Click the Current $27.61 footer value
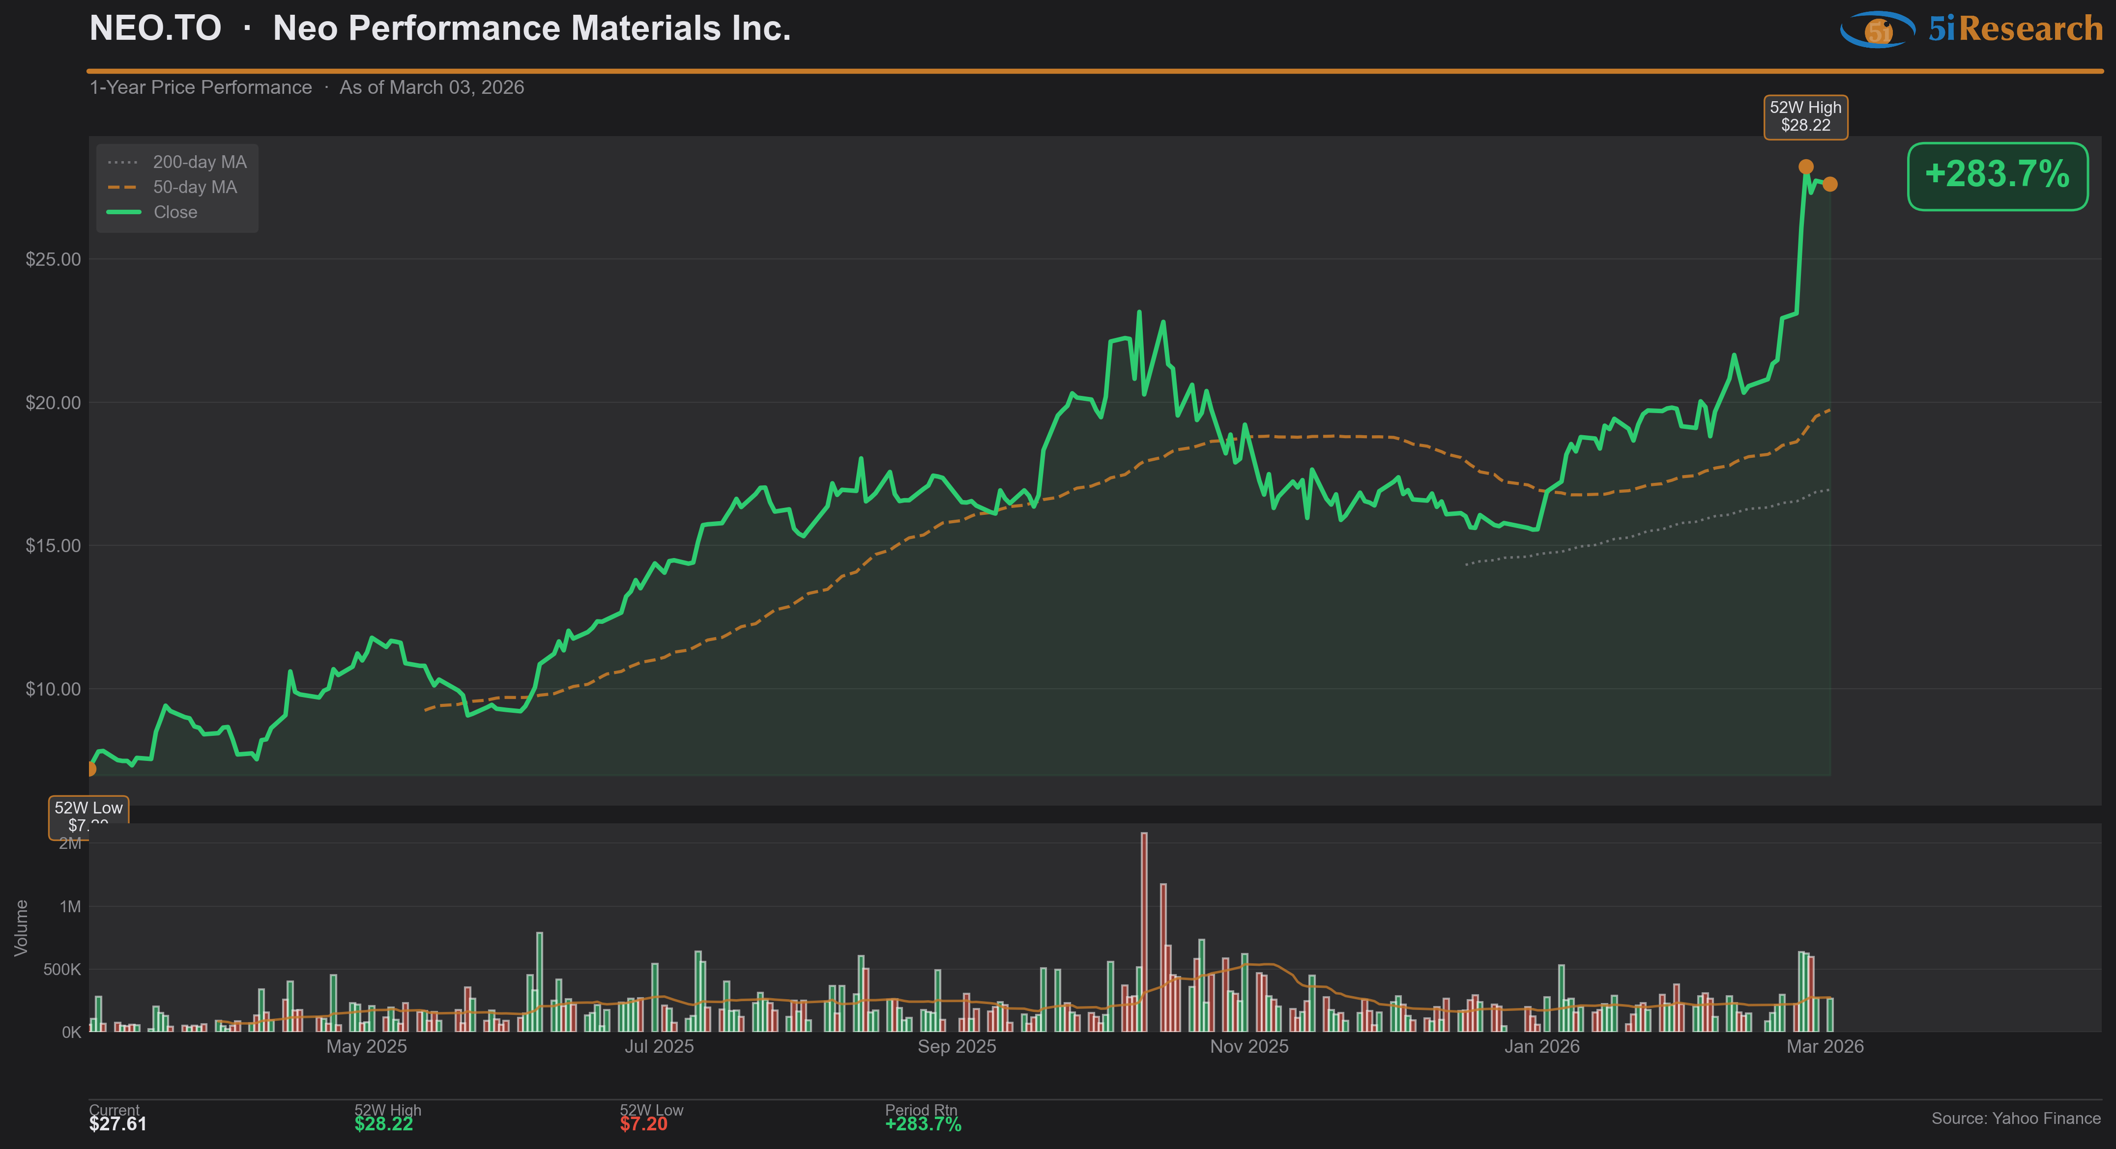The height and width of the screenshot is (1149, 2116). 117,1123
